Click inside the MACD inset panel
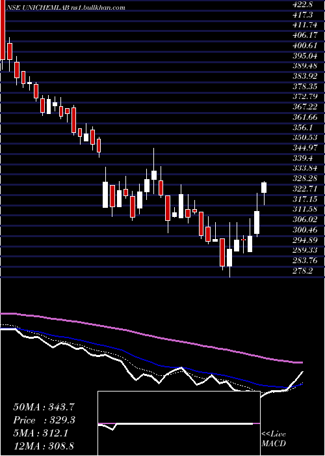Screen dimensions: 325x456 (179, 423)
